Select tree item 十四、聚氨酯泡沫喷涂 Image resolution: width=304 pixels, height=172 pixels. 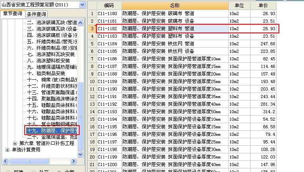(x=52, y=99)
